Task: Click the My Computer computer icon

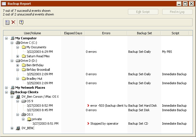Action: [x=12, y=38]
